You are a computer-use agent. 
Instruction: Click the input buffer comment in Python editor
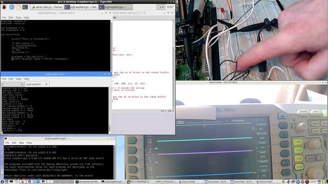coord(140,97)
